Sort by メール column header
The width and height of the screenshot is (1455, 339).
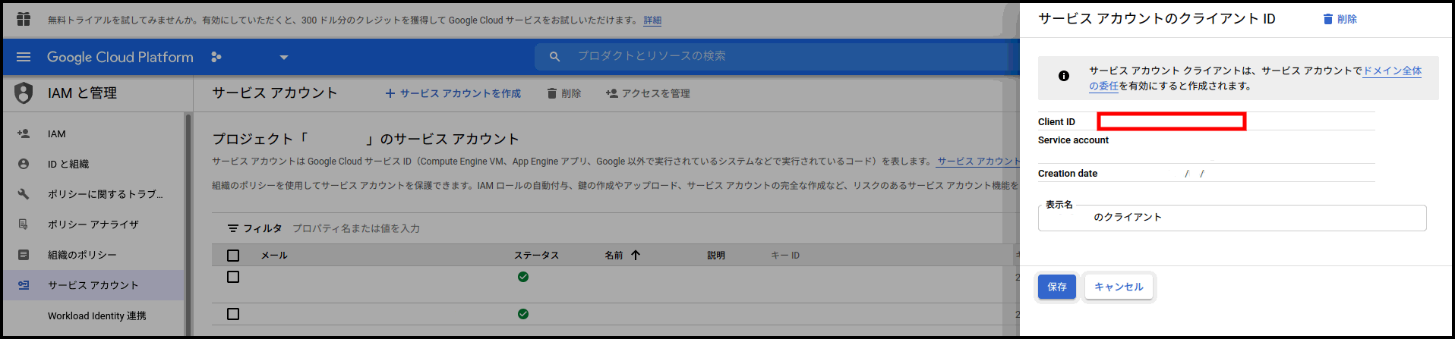tap(274, 256)
